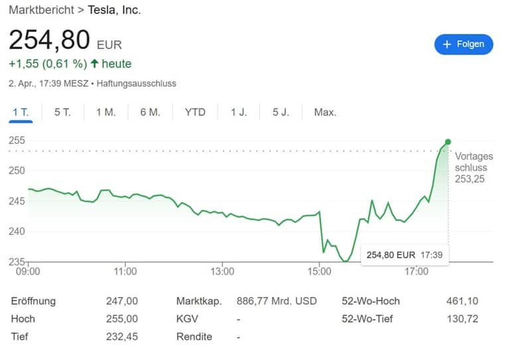The width and height of the screenshot is (531, 351).
Task: Click the 15:00 label on time axis
Action: pos(319,271)
